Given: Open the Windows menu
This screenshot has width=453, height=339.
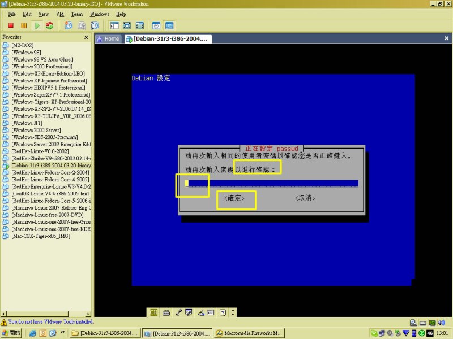Looking at the screenshot, I should (x=100, y=14).
